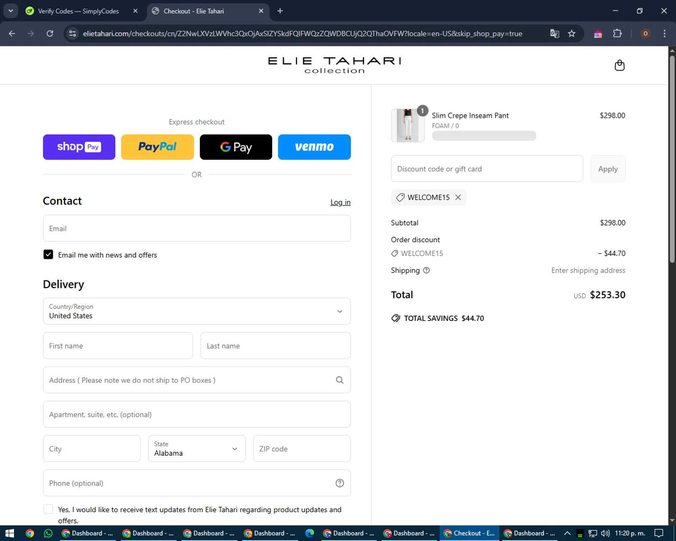Click the City field
This screenshot has width=676, height=541.
click(92, 449)
